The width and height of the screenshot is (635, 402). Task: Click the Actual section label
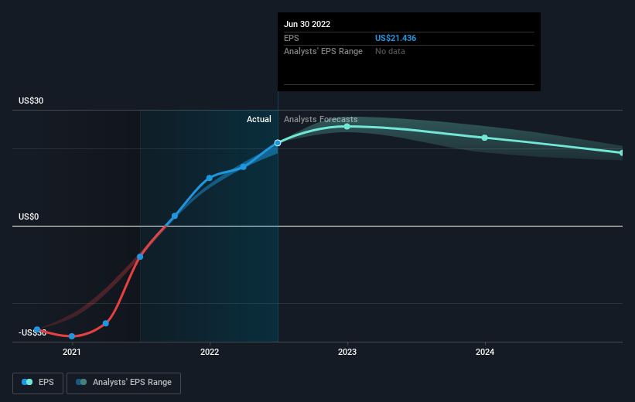(259, 119)
